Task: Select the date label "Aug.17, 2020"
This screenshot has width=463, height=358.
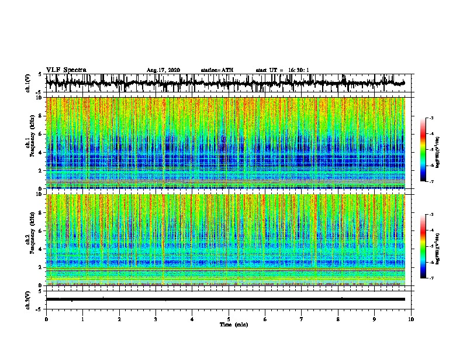Action: coord(163,70)
